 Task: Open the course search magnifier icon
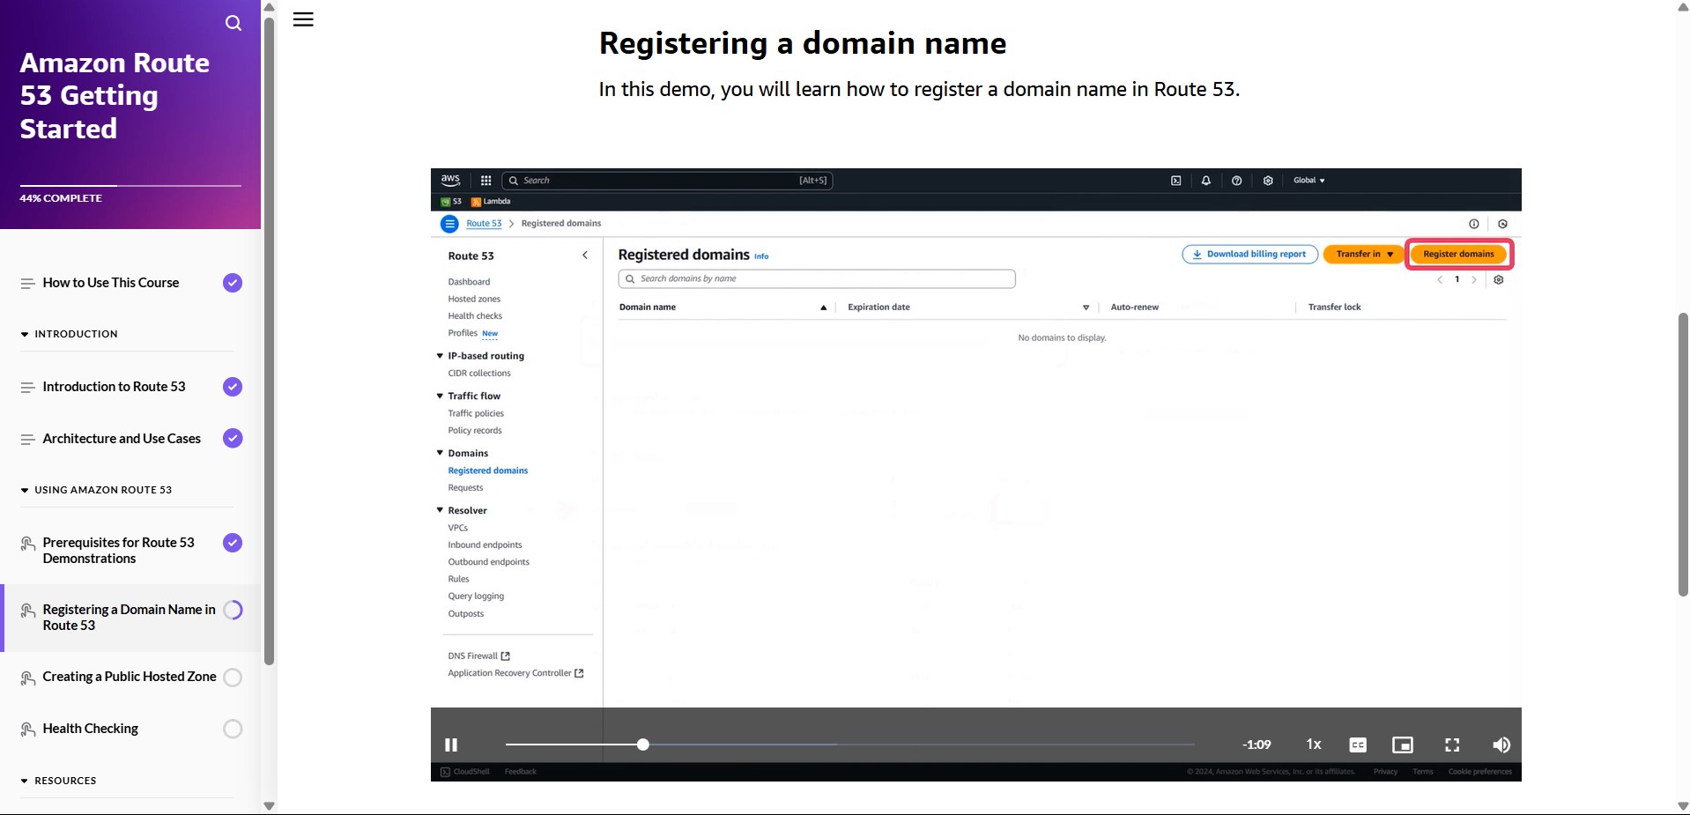coord(233,23)
